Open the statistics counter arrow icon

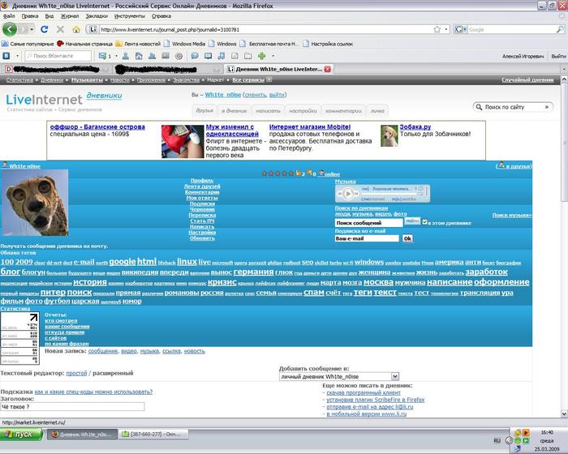pos(34,318)
